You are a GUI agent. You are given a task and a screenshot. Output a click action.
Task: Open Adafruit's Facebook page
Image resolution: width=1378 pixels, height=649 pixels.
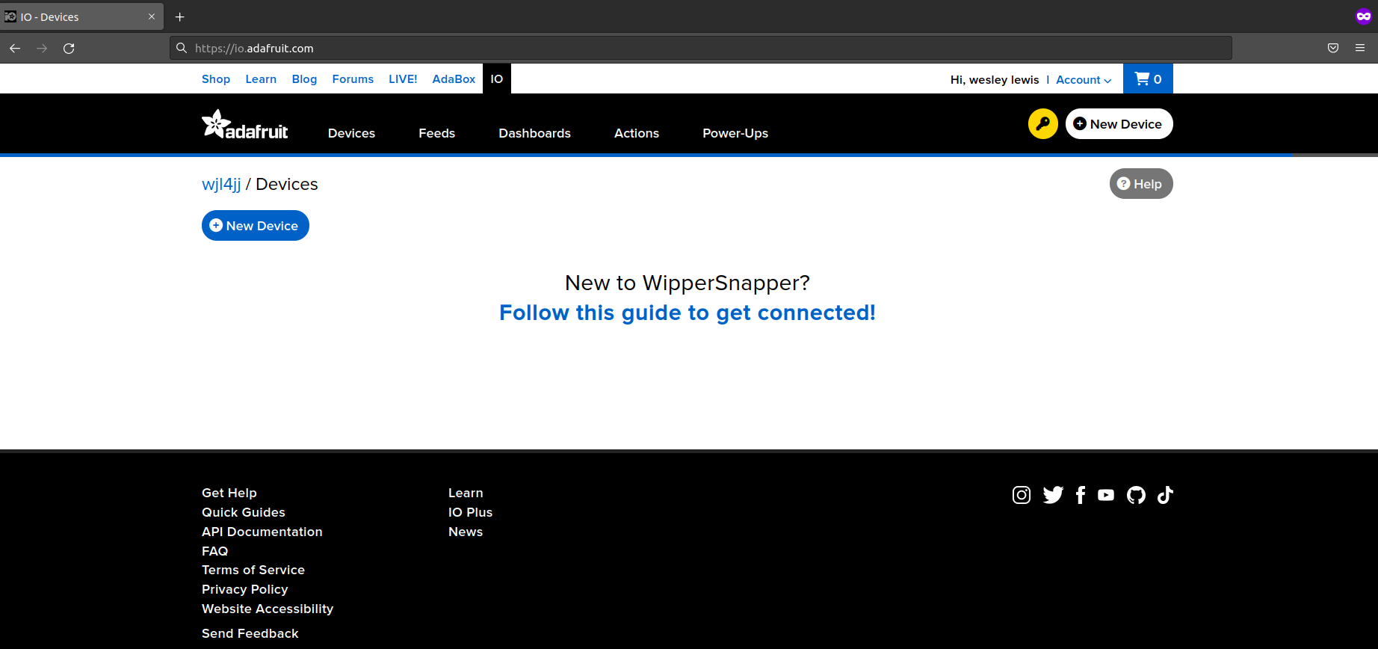pyautogui.click(x=1081, y=495)
